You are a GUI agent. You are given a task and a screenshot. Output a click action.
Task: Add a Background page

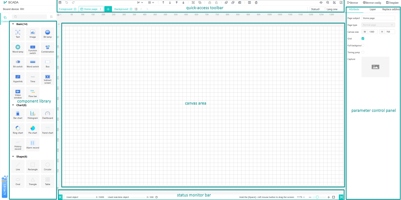pos(131,9)
